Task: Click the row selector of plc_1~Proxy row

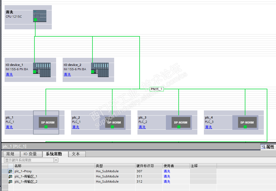Action: 5,171
